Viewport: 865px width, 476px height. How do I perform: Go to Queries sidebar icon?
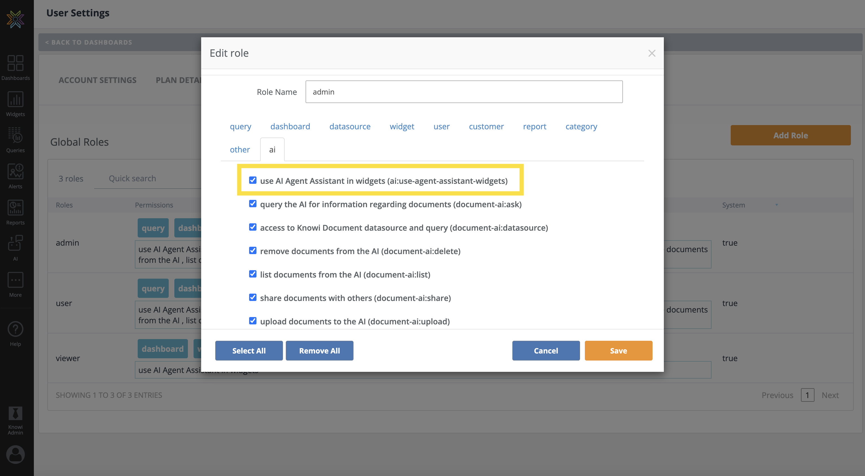pyautogui.click(x=16, y=140)
